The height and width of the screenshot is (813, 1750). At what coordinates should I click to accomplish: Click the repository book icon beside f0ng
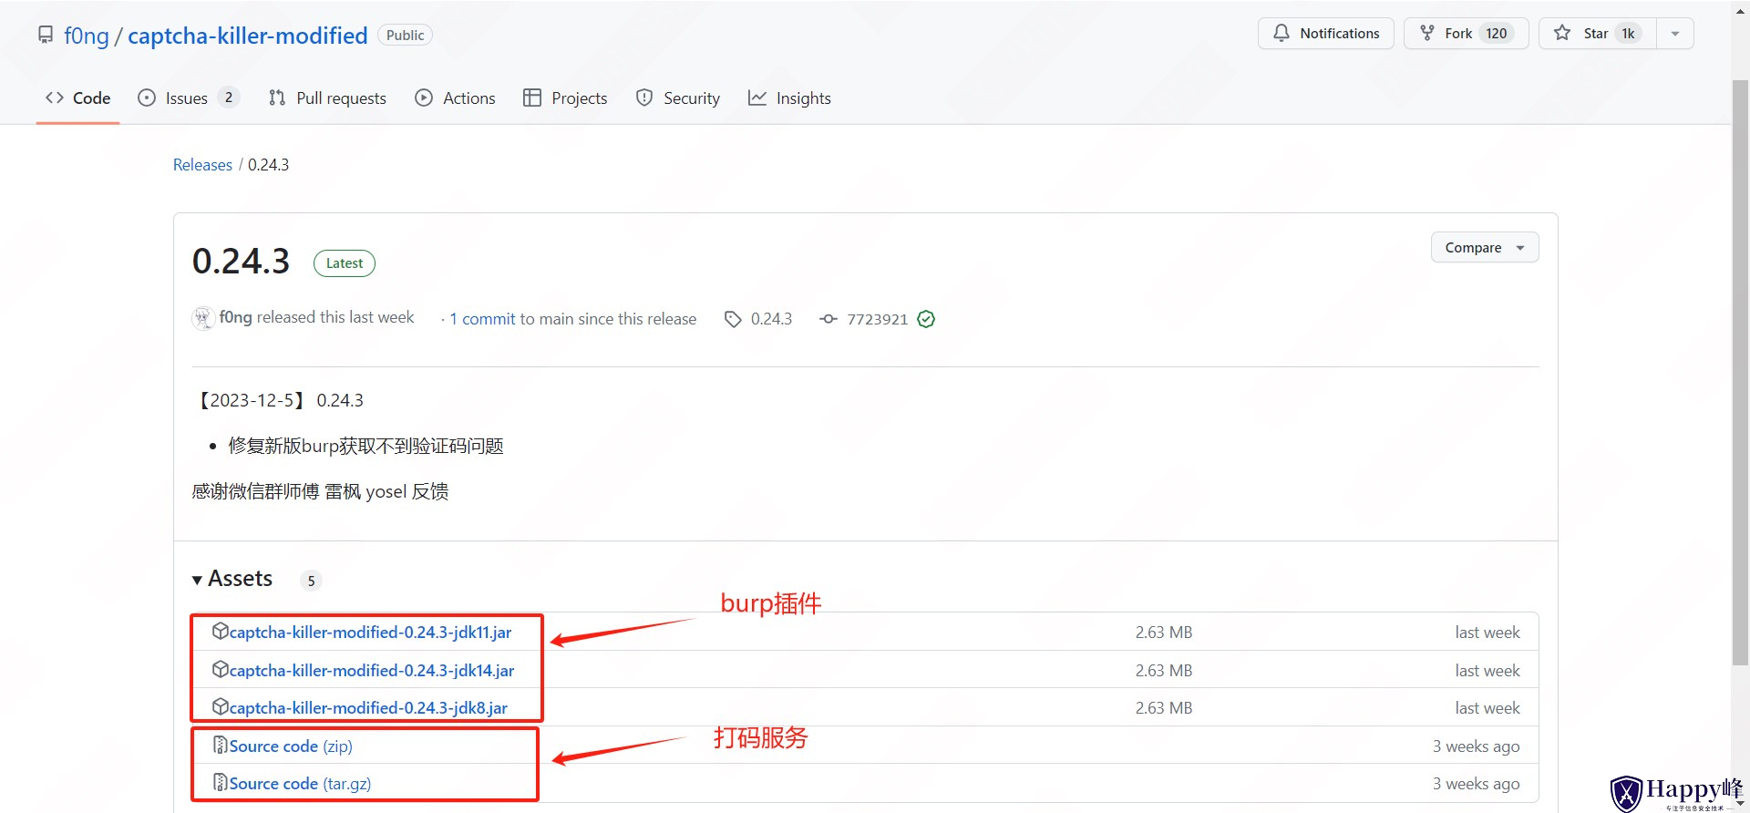point(46,35)
